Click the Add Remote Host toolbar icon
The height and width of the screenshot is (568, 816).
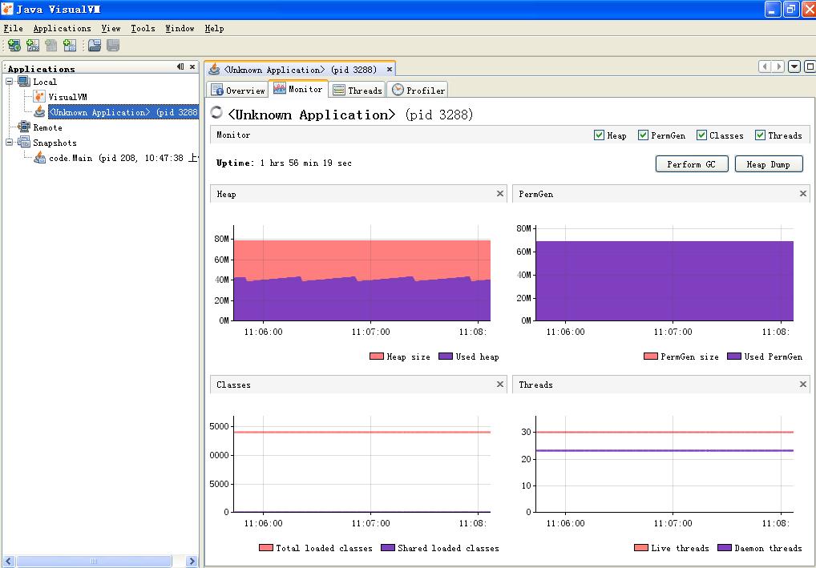14,46
